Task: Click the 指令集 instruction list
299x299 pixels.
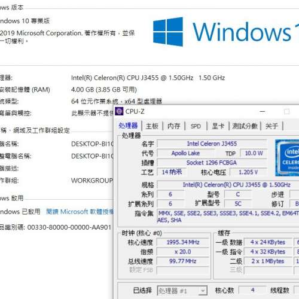Action: 228,216
